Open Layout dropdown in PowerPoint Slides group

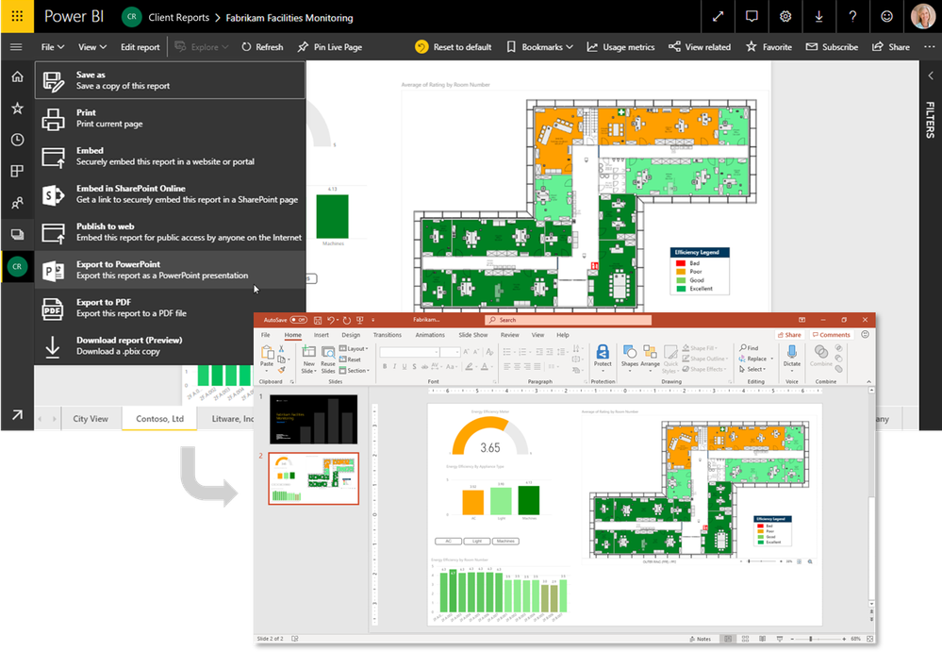[x=354, y=348]
